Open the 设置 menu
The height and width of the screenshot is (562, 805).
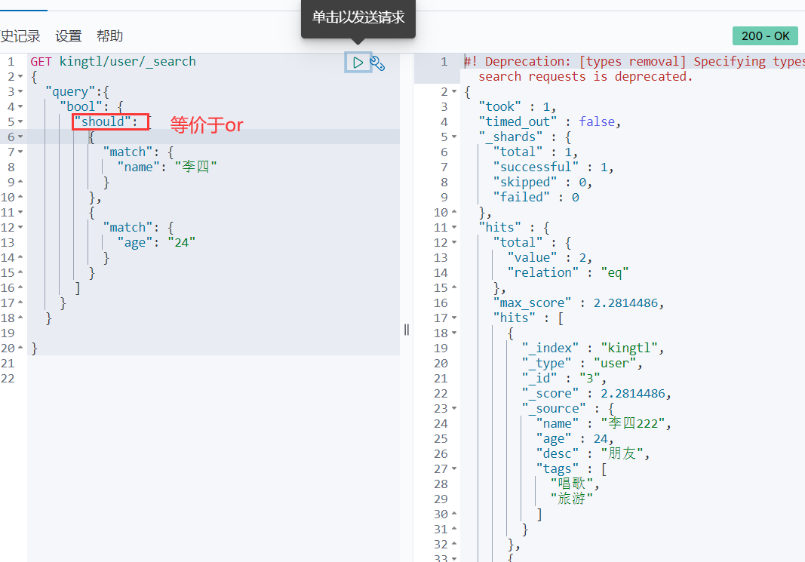68,36
